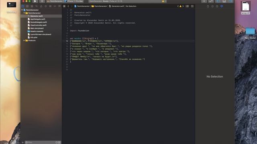257x144 pixels.
Task: Open the editor options layout button
Action: point(187,6)
